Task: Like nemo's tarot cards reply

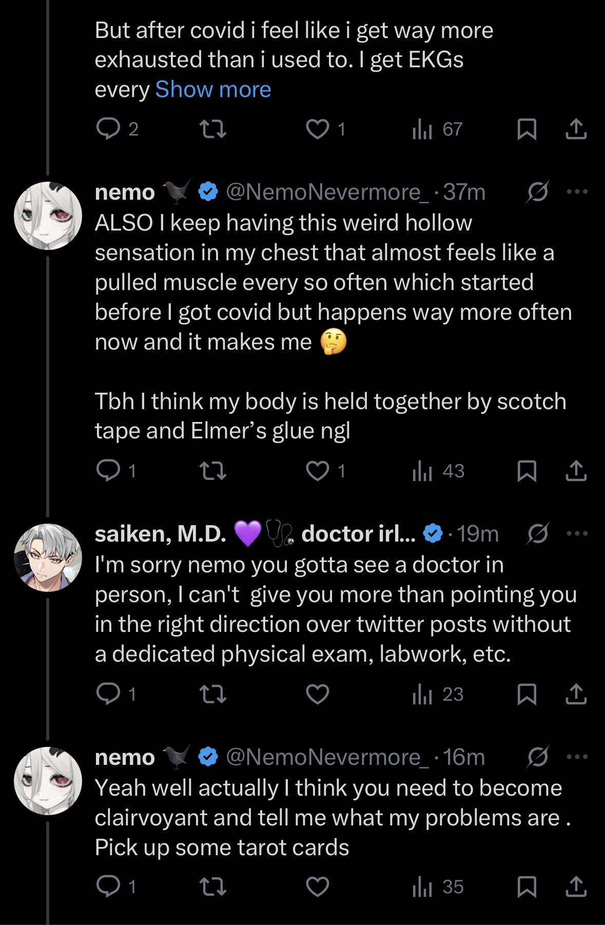Action: [x=317, y=887]
